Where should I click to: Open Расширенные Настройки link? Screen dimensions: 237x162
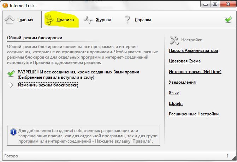click(x=194, y=114)
